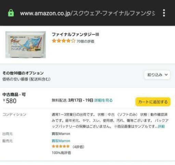Click the カートに追加する button

(x=153, y=102)
